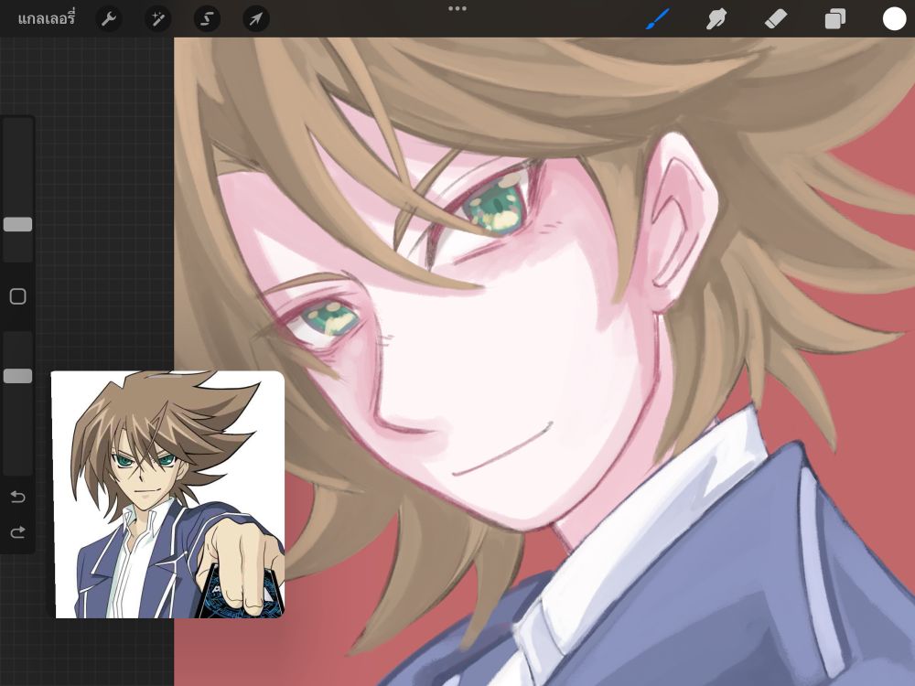Image resolution: width=915 pixels, height=686 pixels.
Task: Select the Eraser tool
Action: coord(776,19)
